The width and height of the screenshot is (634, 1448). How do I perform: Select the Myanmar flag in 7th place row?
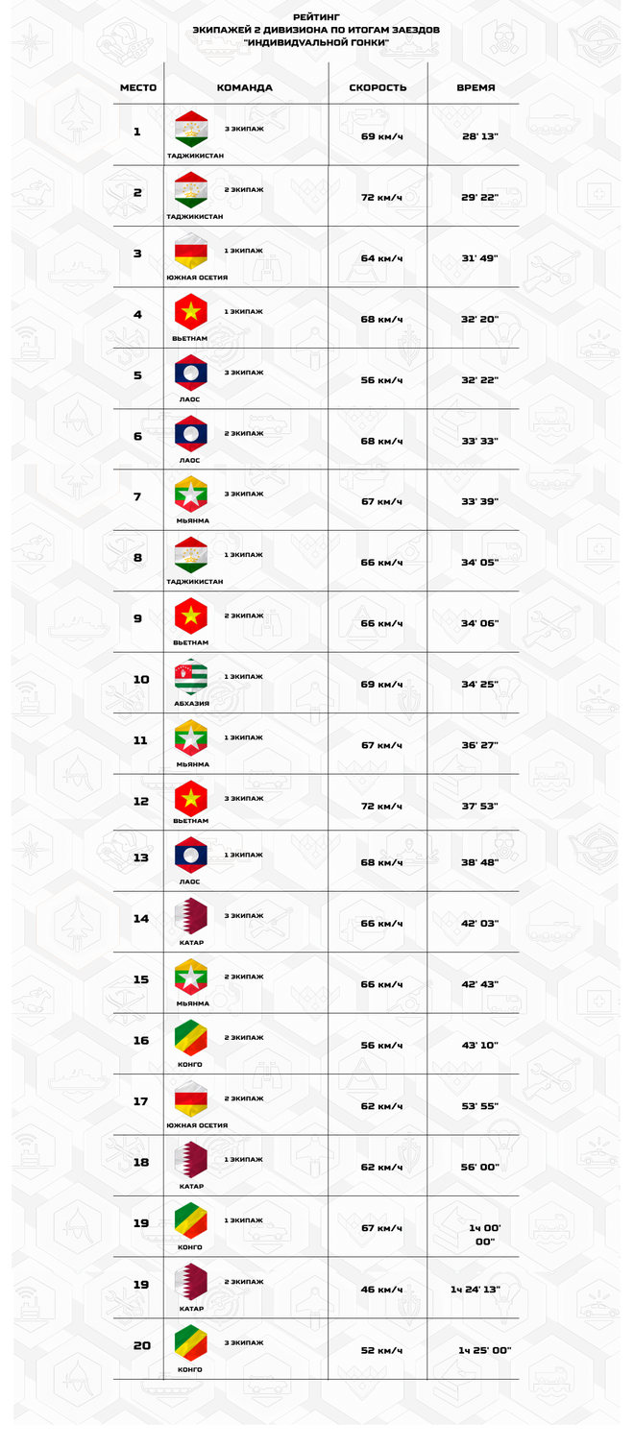191,495
